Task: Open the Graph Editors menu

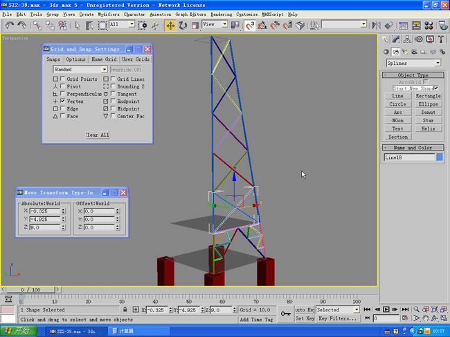Action: pos(190,15)
